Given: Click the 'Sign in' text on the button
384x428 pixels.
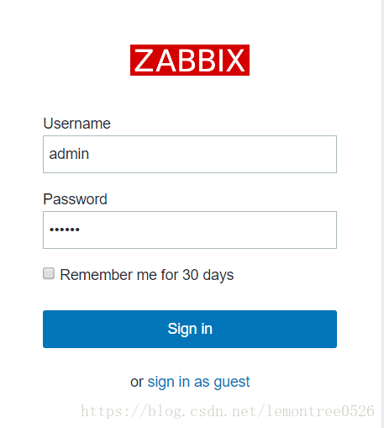Looking at the screenshot, I should pyautogui.click(x=190, y=329).
